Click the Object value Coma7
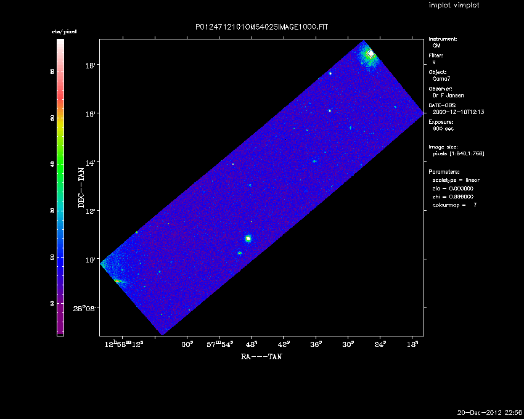 (441, 79)
